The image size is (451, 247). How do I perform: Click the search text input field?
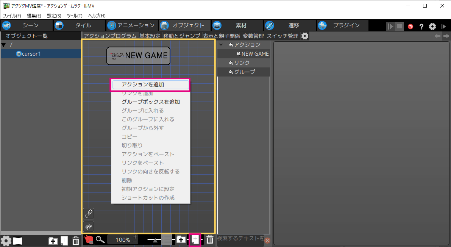240,238
